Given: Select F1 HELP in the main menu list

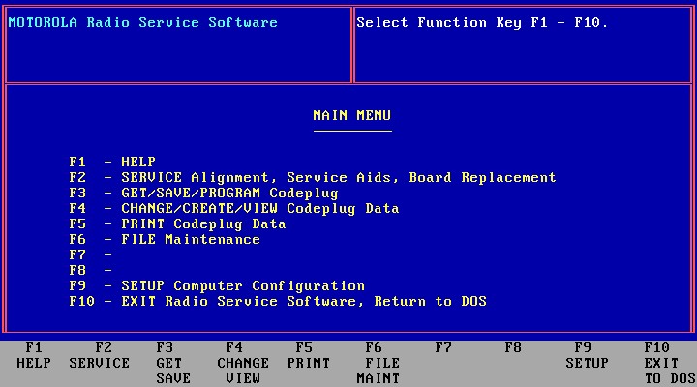Looking at the screenshot, I should pos(112,162).
